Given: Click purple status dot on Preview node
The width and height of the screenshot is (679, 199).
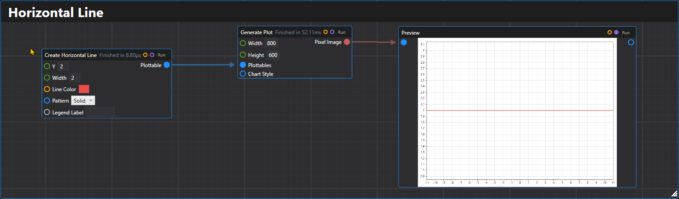Looking at the screenshot, I should 616,32.
